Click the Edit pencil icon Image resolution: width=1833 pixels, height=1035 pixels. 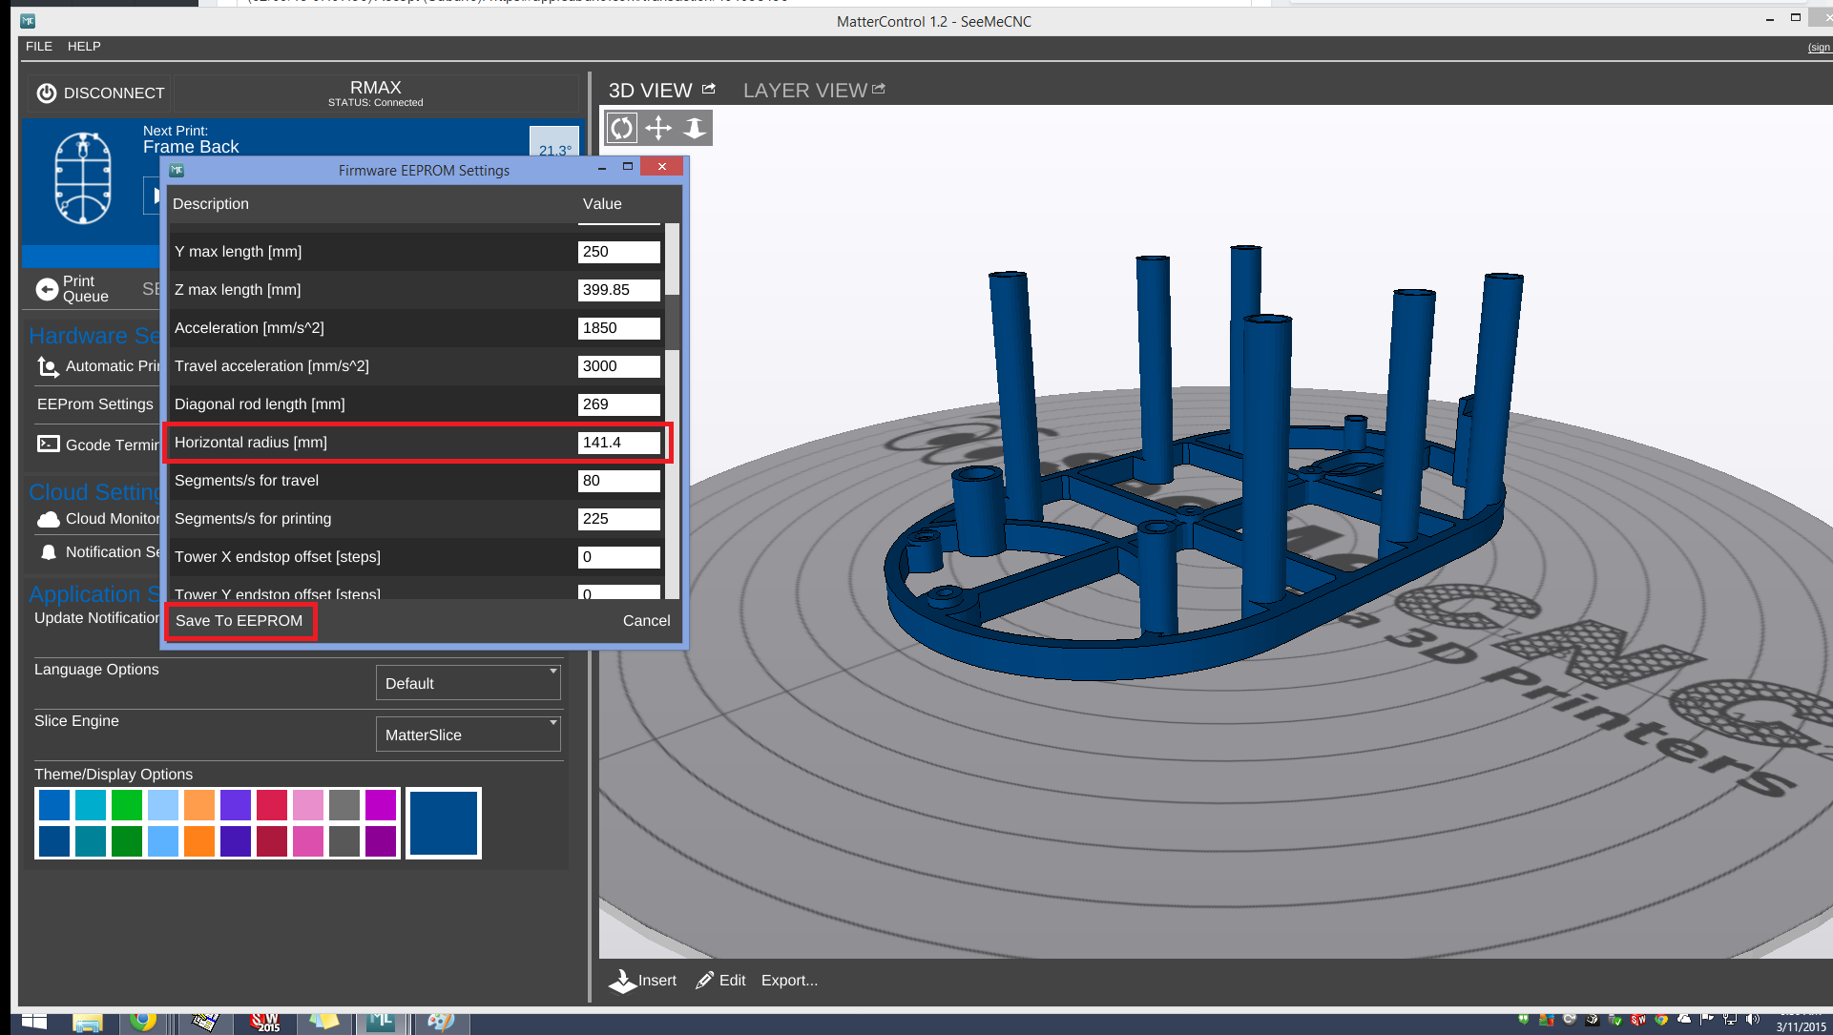point(705,981)
